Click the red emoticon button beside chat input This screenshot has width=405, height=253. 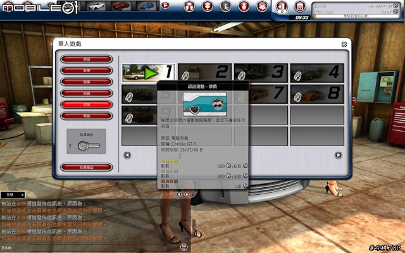(184, 247)
